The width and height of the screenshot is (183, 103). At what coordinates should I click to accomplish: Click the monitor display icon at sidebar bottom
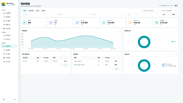point(4,99)
